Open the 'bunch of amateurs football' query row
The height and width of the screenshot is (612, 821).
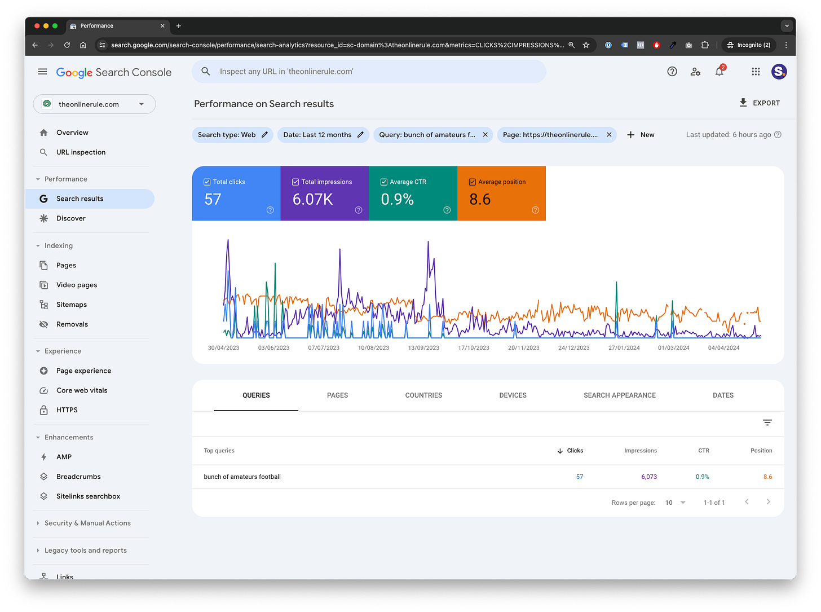[488, 477]
